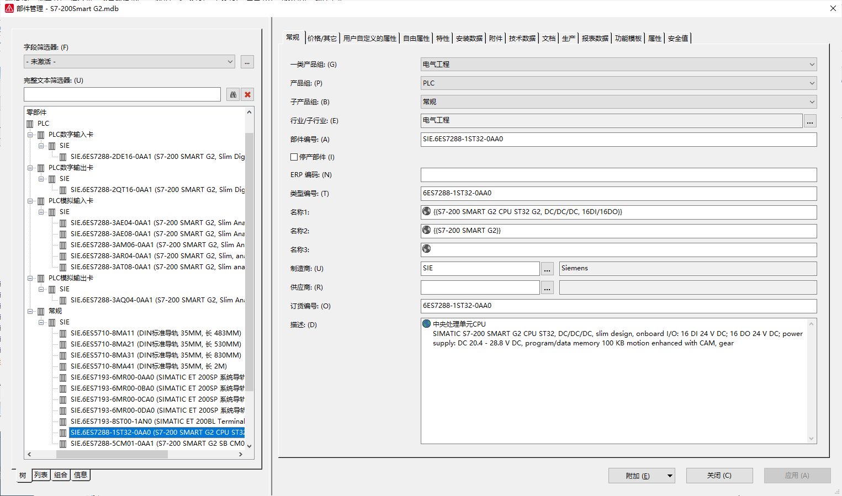The width and height of the screenshot is (842, 496).
Task: Click the 应用 (A) button
Action: tap(797, 476)
